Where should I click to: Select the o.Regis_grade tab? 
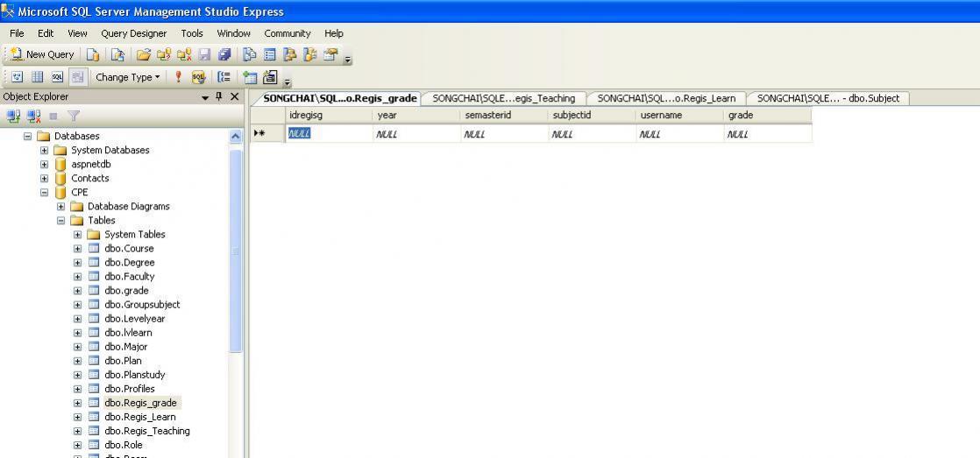click(339, 99)
